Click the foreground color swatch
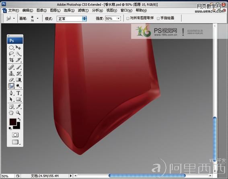 13,122
